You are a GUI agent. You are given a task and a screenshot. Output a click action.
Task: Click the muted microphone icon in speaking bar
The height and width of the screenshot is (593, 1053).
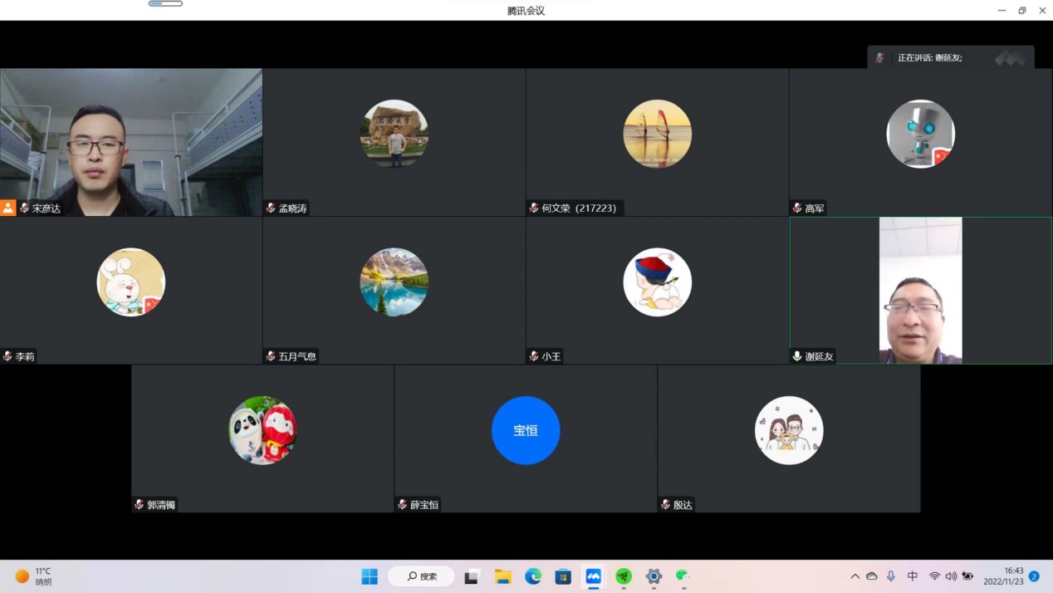click(879, 58)
